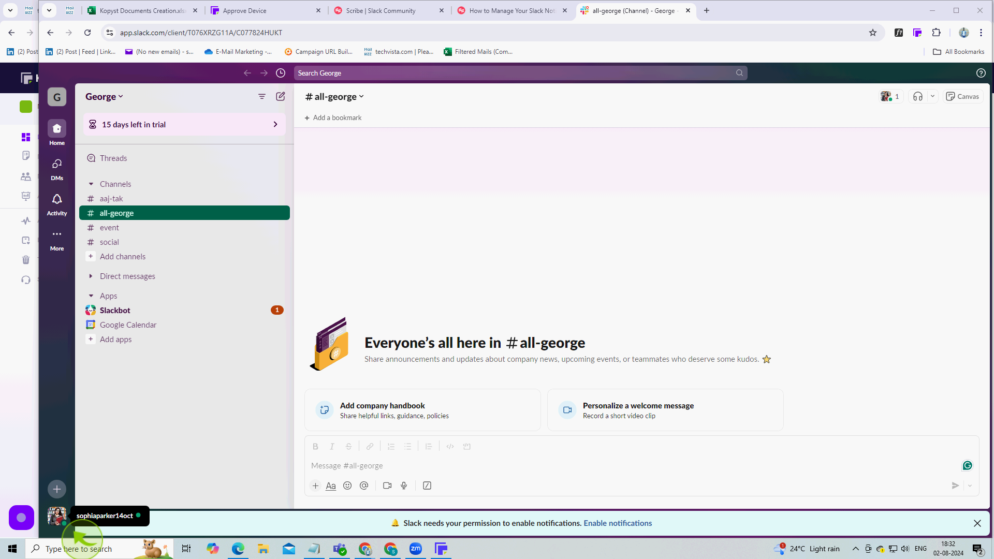Toggle bold formatting in composer

pos(315,446)
